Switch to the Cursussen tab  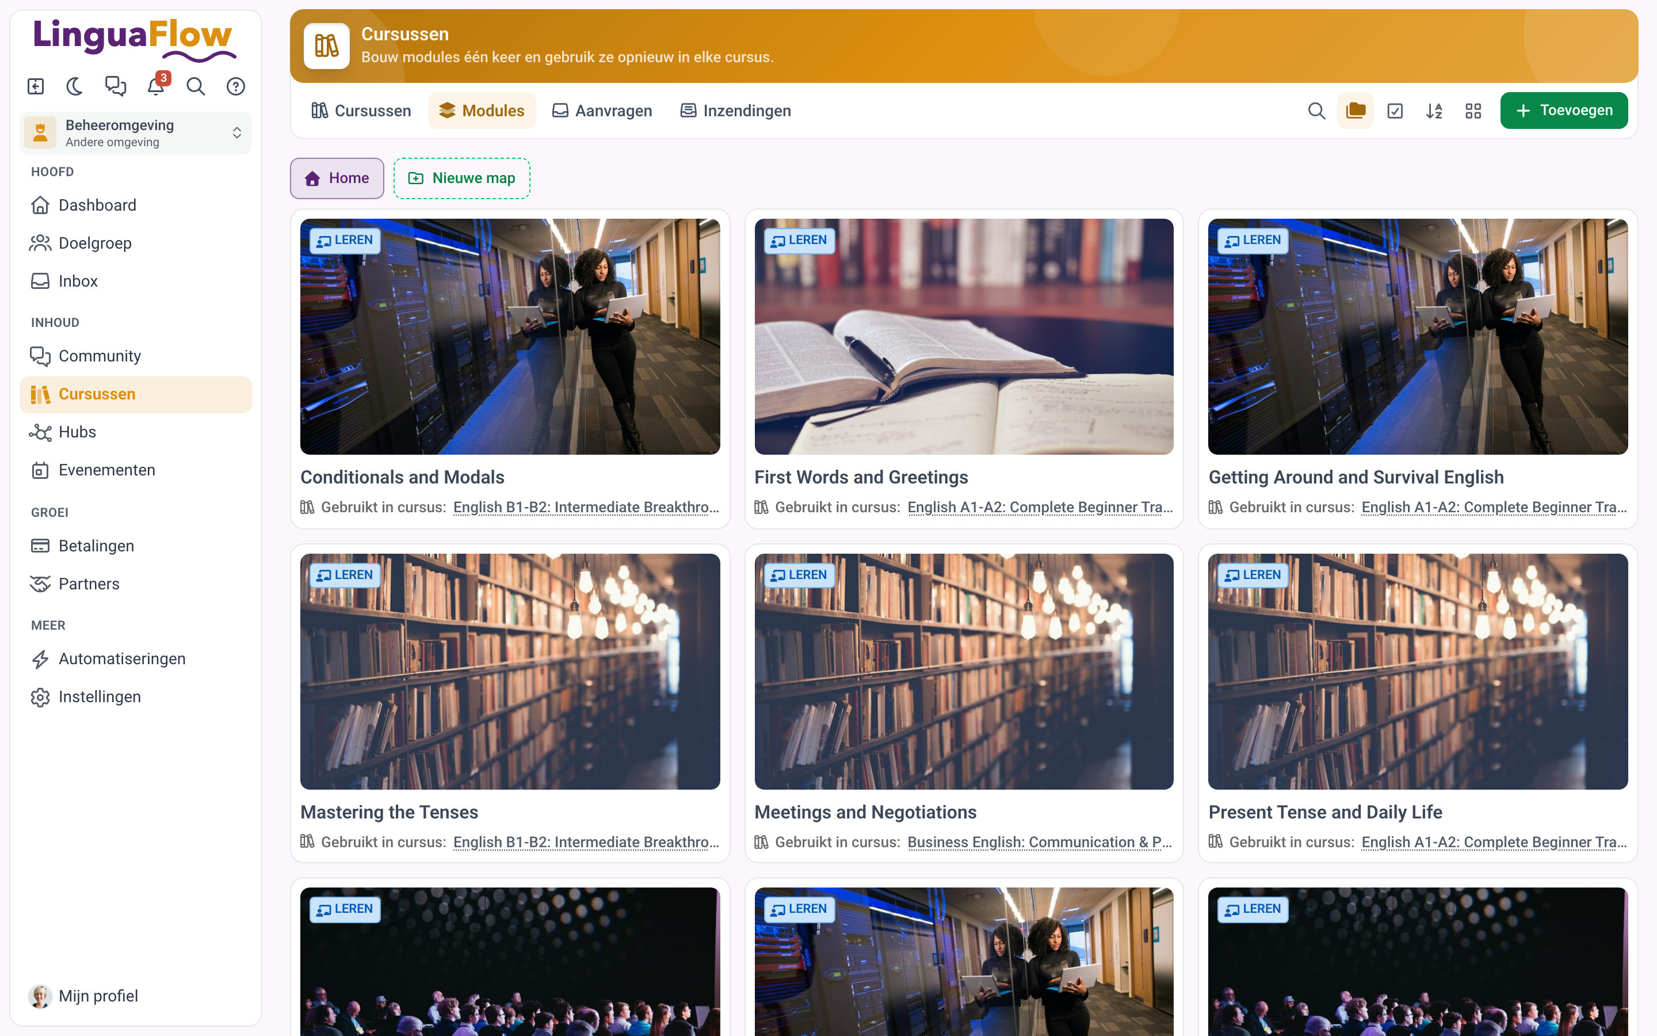point(361,111)
